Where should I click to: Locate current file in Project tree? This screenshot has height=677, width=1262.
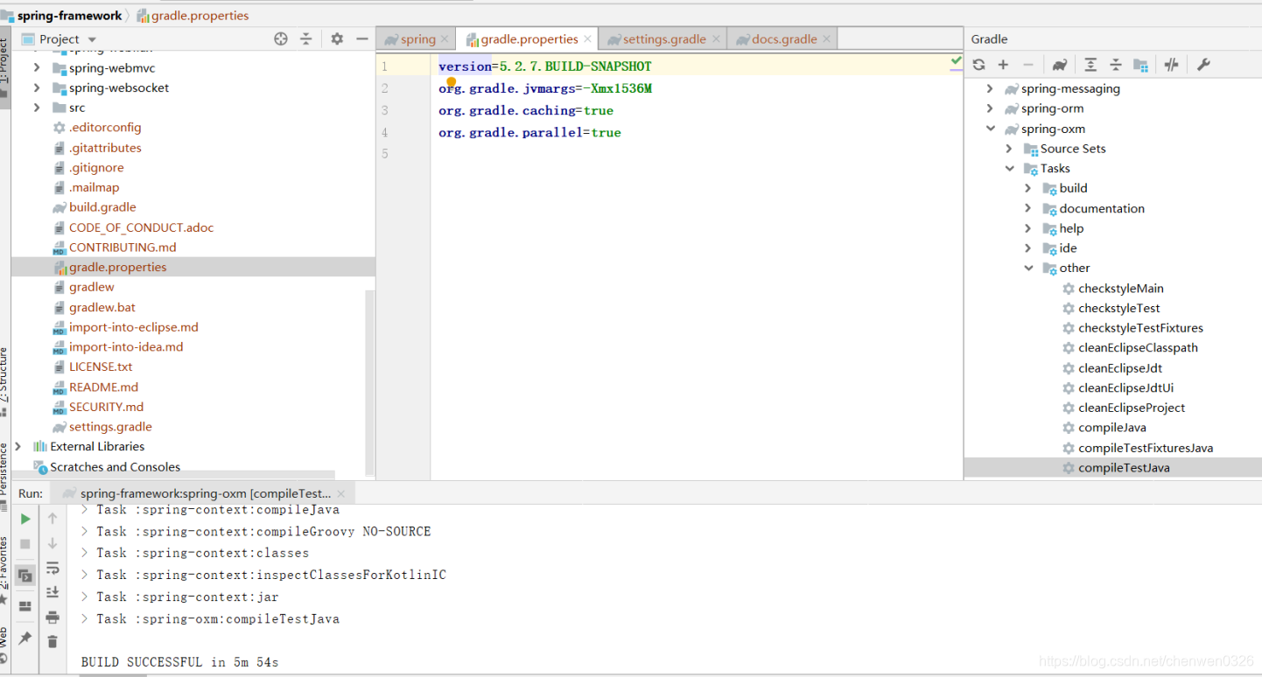click(x=281, y=38)
